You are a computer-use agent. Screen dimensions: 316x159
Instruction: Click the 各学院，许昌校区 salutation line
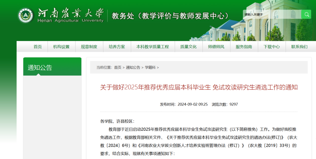pos(117,121)
